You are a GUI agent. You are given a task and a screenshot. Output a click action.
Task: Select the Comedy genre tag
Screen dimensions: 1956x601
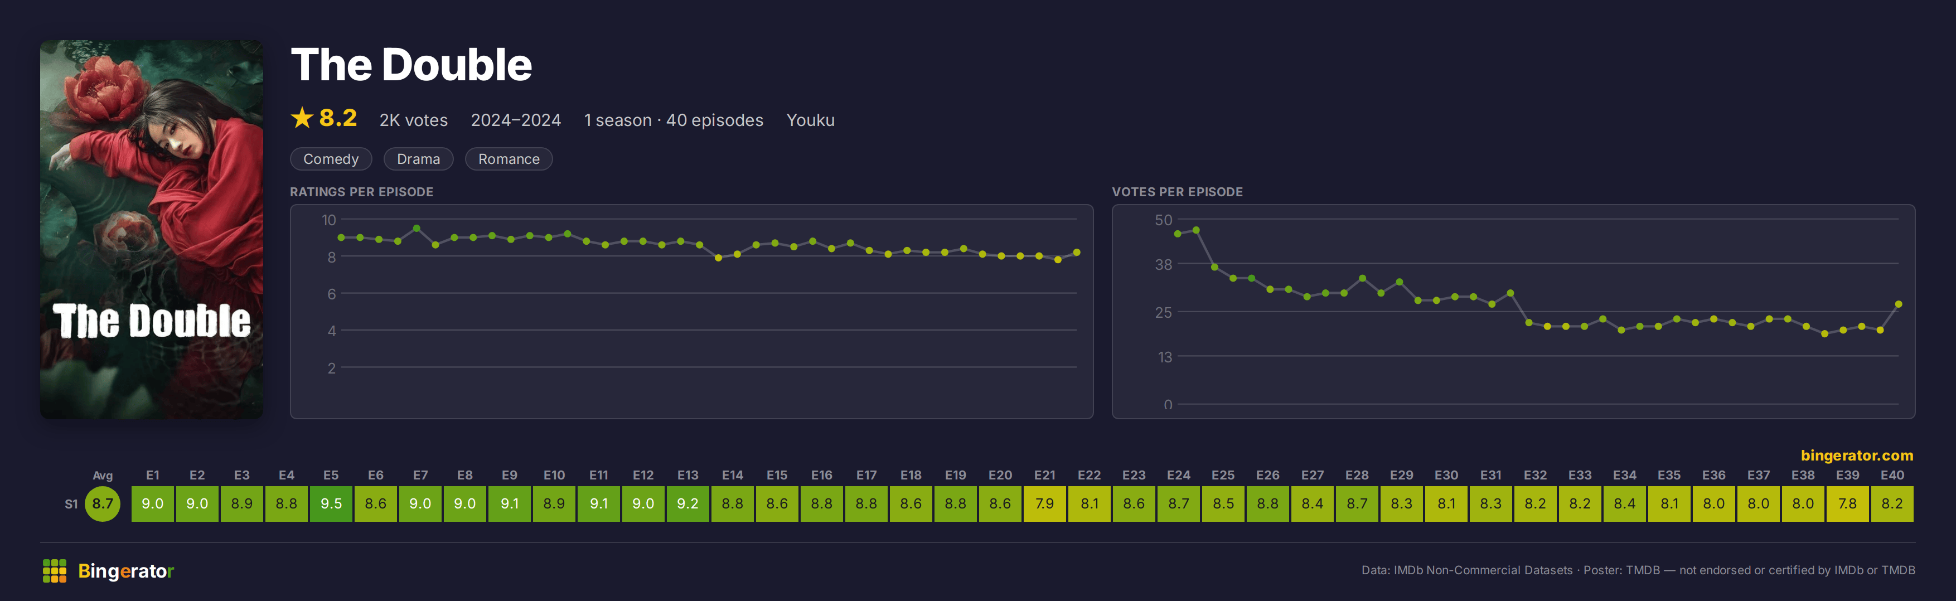[331, 158]
